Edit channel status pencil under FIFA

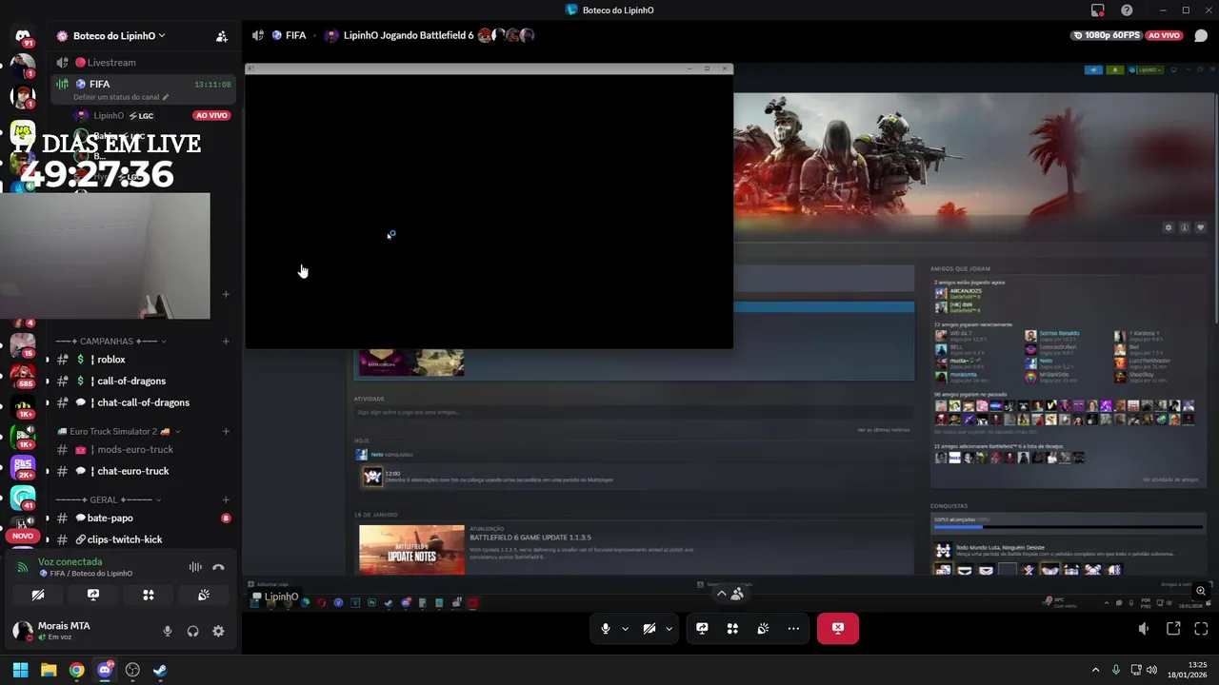[x=166, y=97]
